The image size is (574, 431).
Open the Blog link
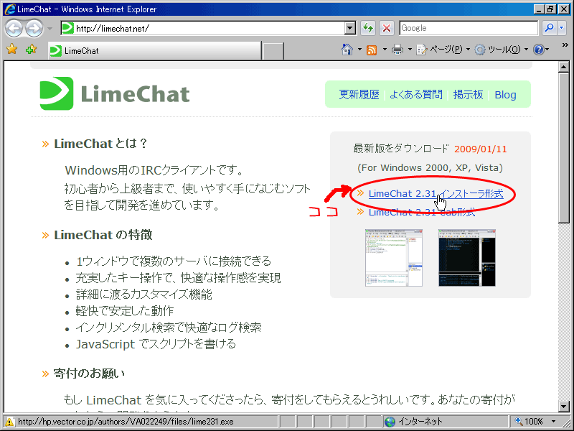(506, 95)
